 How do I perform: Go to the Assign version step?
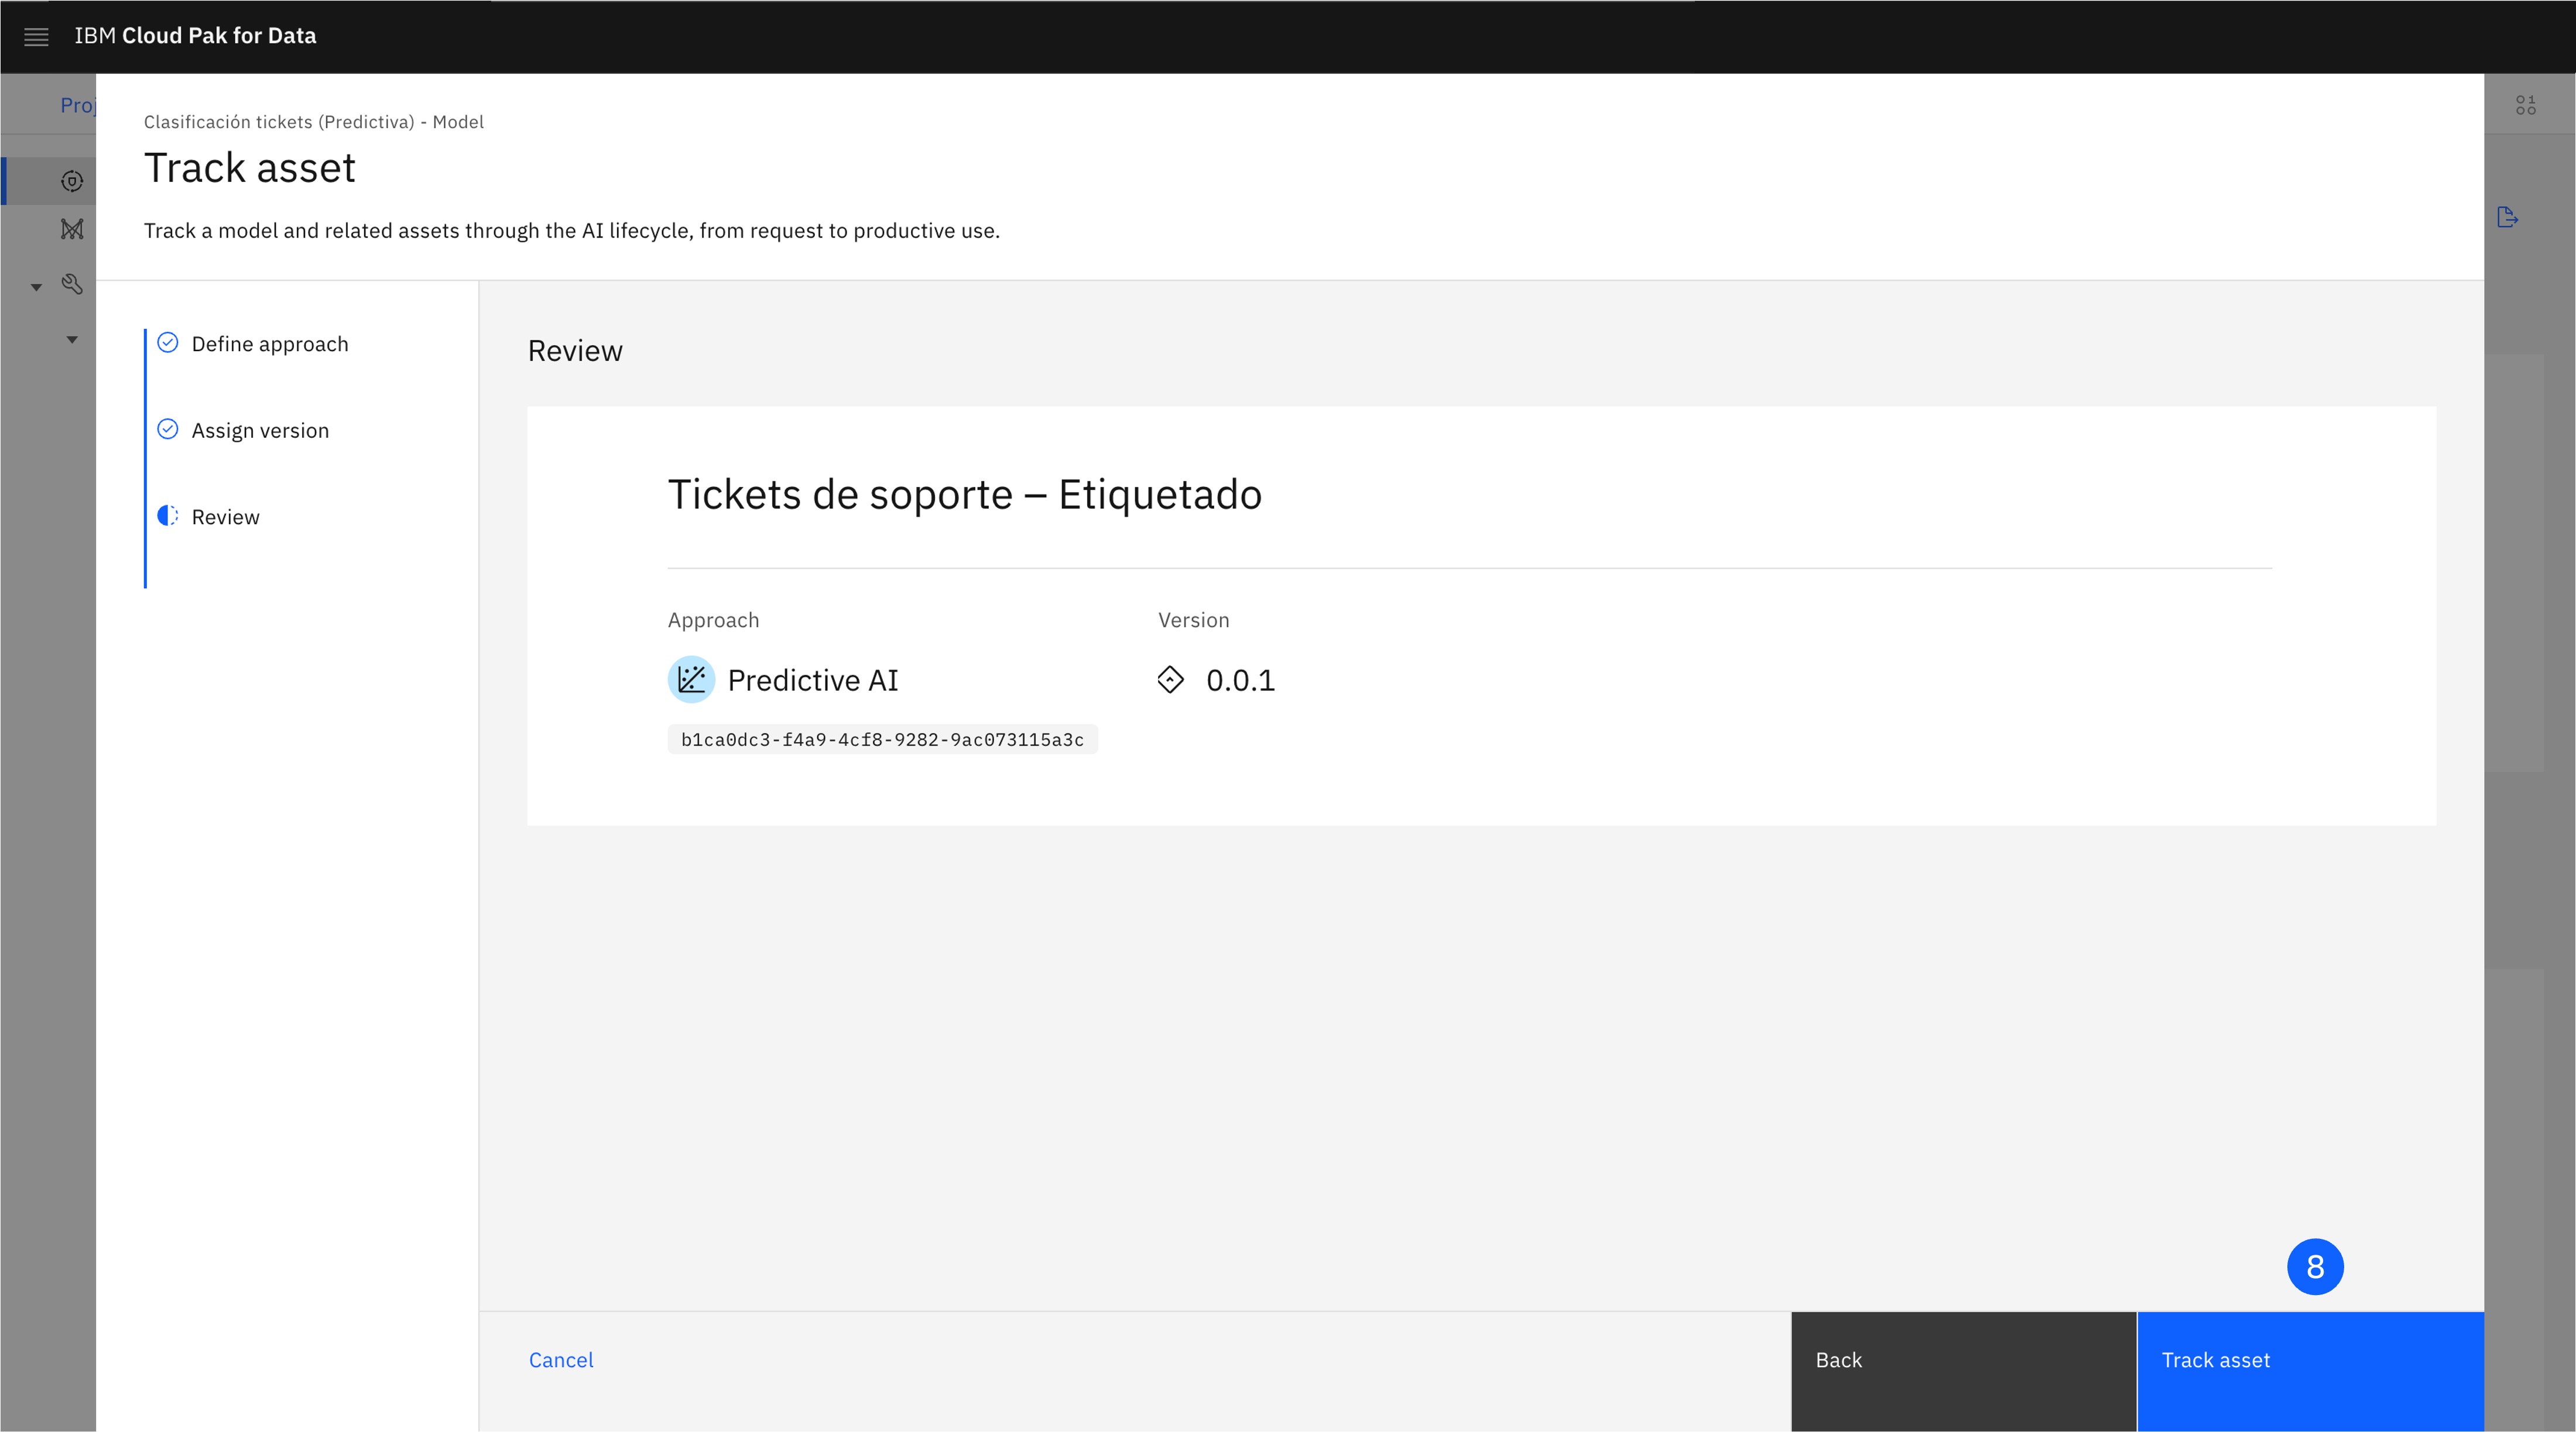point(260,431)
